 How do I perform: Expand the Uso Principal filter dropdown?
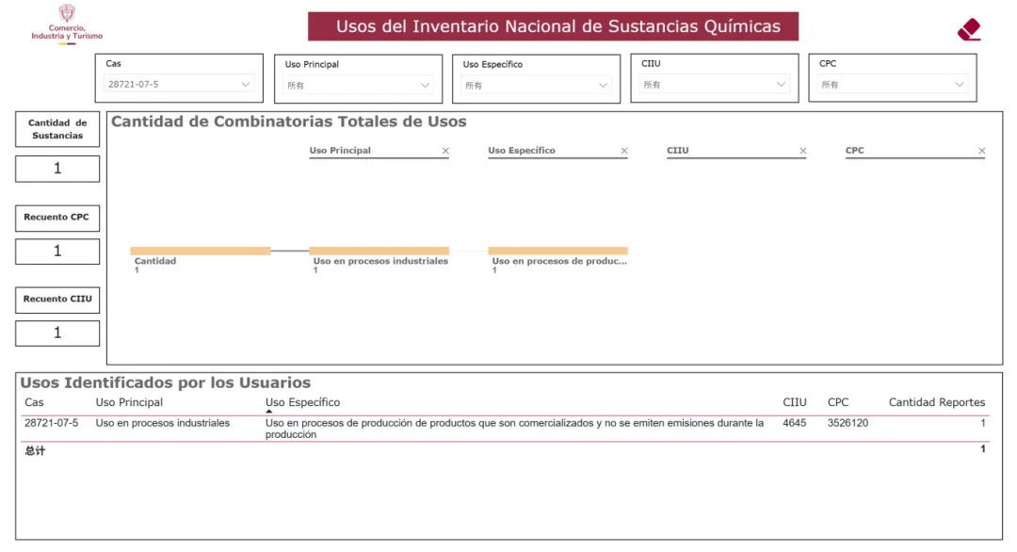(358, 85)
